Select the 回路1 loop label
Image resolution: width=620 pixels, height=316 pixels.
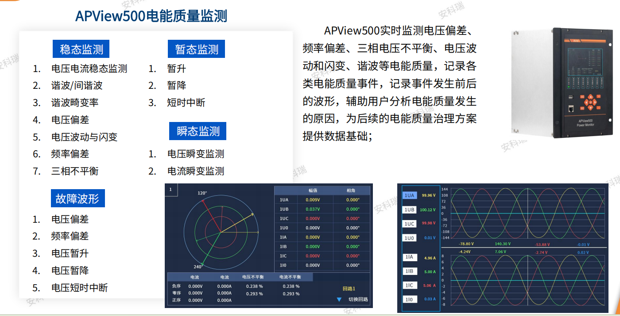(x=349, y=289)
